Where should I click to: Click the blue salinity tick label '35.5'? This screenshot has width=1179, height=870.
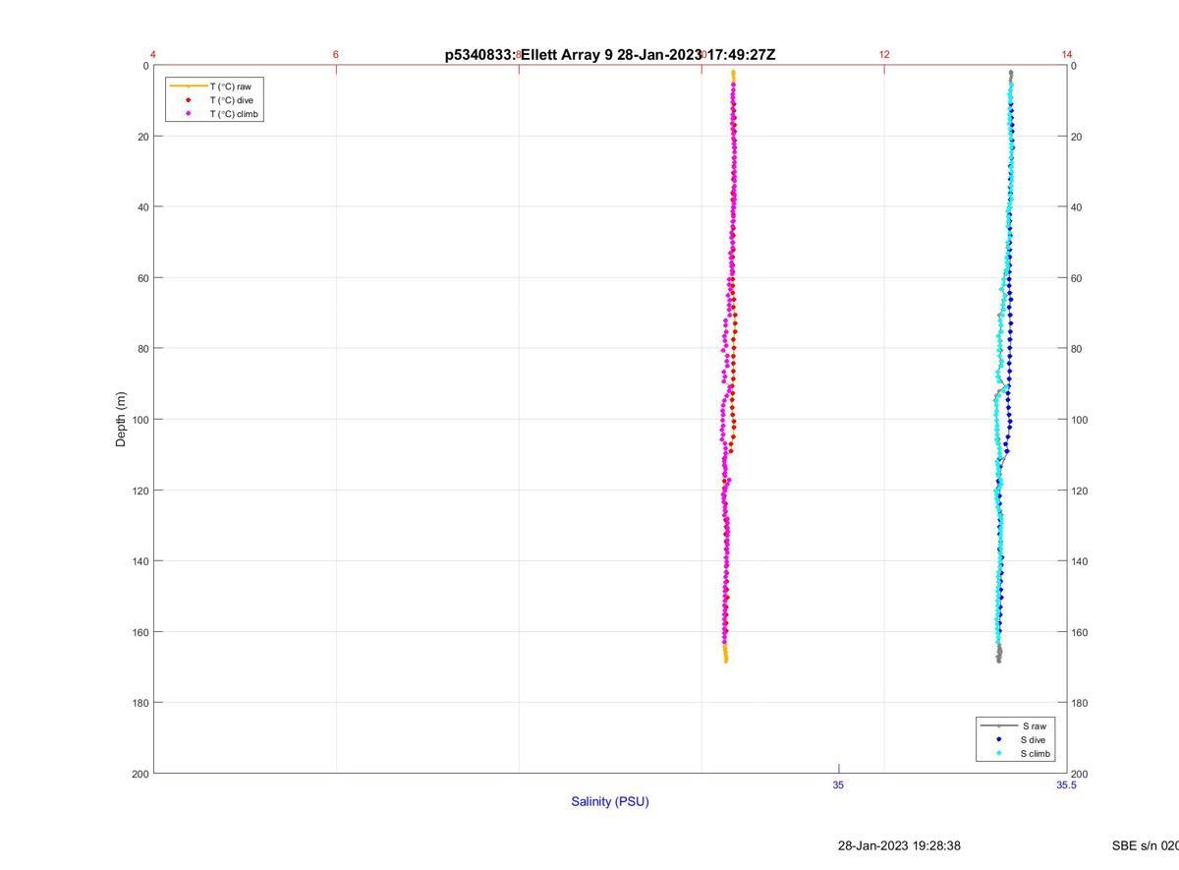[1067, 784]
